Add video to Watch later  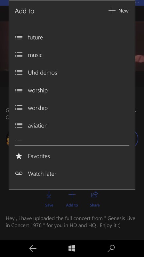(72, 173)
